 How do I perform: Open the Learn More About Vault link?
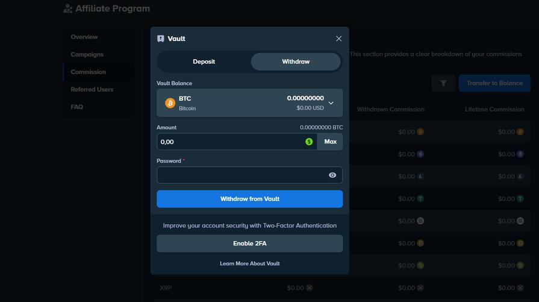[249, 263]
